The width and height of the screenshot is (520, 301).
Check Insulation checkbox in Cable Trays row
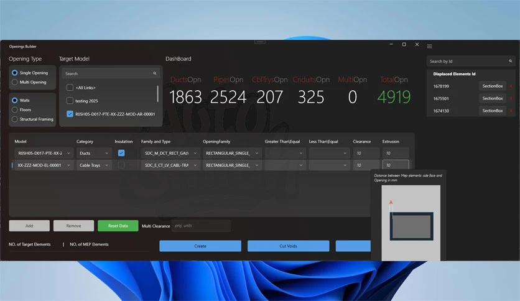(121, 165)
